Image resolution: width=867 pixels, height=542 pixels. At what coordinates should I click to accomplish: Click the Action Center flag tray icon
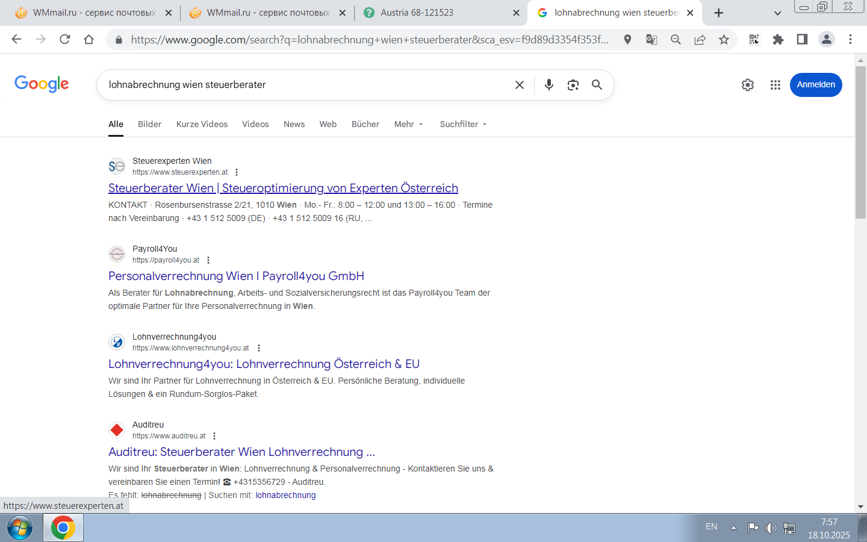pos(753,528)
